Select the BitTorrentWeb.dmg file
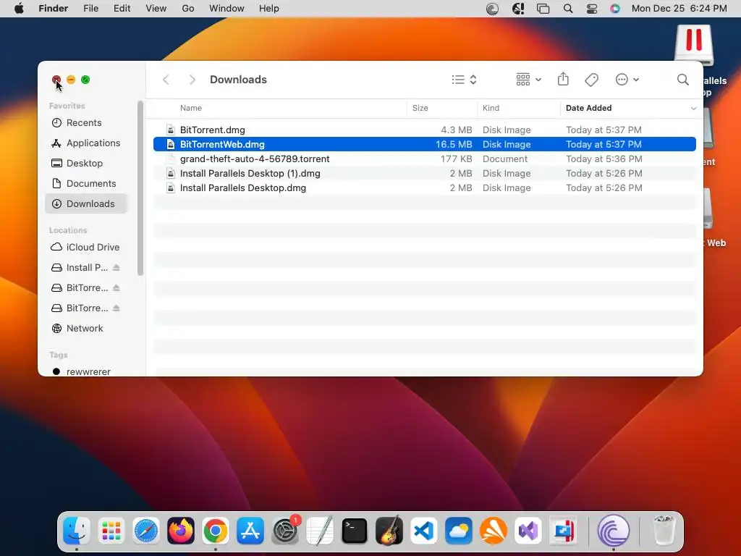This screenshot has height=556, width=741. click(424, 144)
